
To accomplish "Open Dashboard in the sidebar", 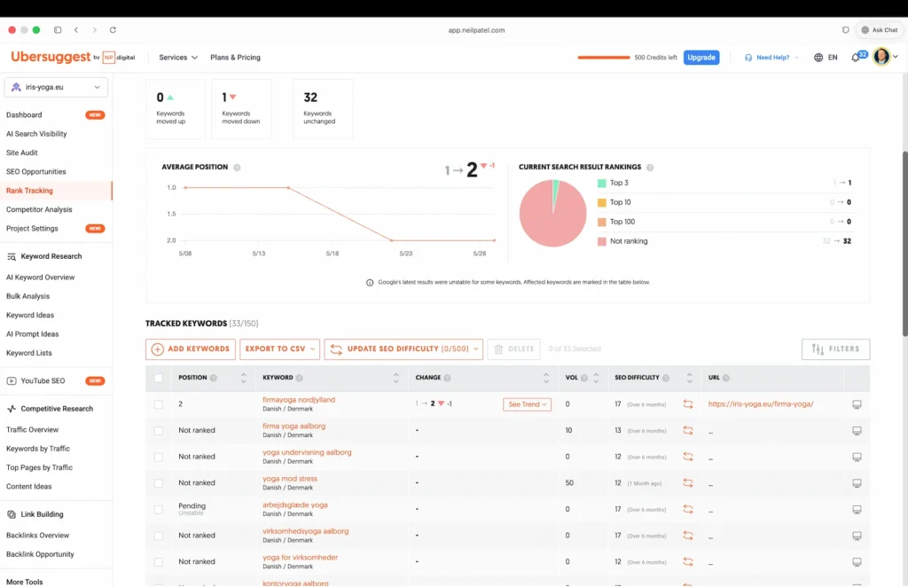I will tap(24, 114).
